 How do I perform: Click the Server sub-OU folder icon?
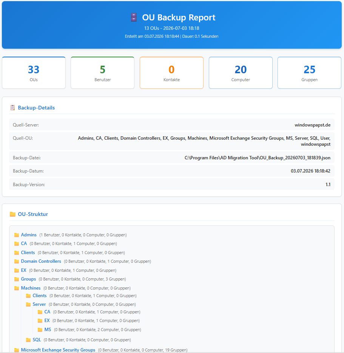28,304
